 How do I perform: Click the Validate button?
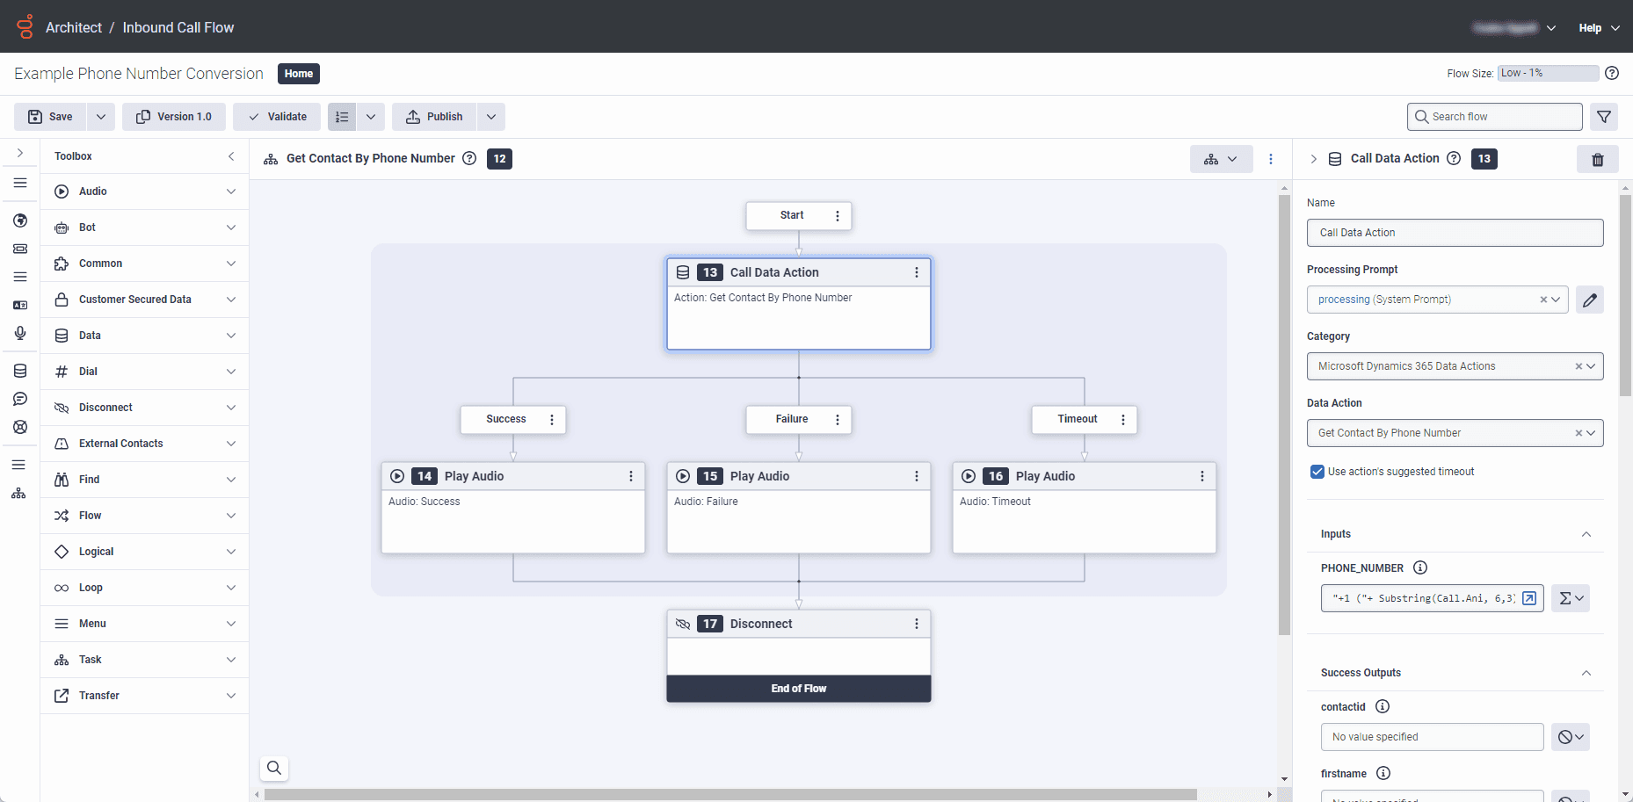pyautogui.click(x=276, y=116)
